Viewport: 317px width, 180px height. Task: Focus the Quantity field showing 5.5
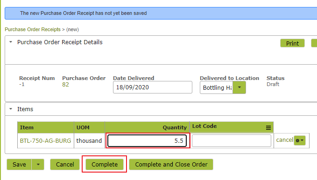coord(147,140)
